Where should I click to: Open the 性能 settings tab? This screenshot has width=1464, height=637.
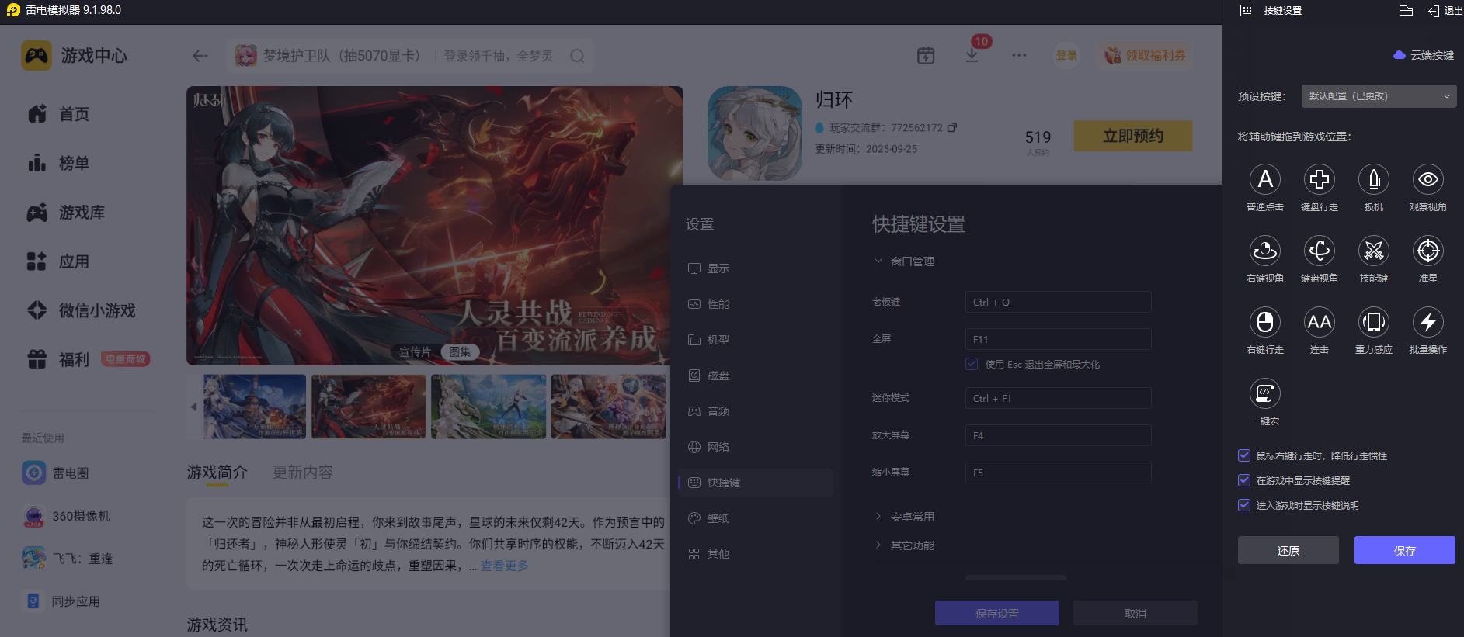756,304
